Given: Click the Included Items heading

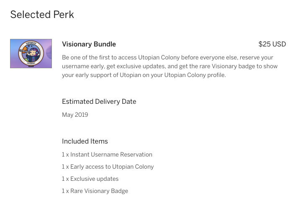Looking at the screenshot, I should tap(85, 141).
